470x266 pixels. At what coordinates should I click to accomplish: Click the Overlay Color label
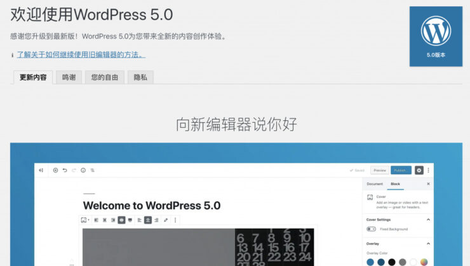(377, 253)
